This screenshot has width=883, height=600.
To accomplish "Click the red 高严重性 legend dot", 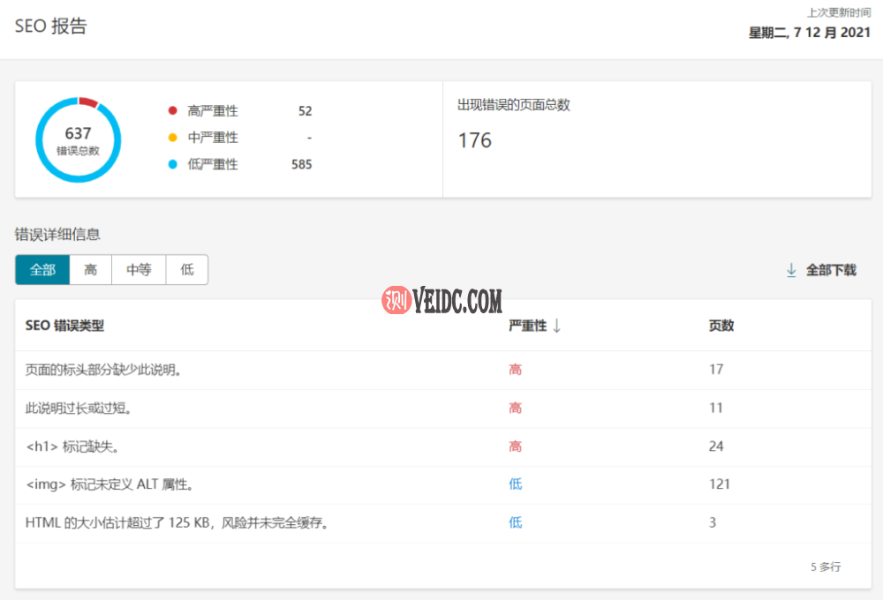I will coord(171,111).
